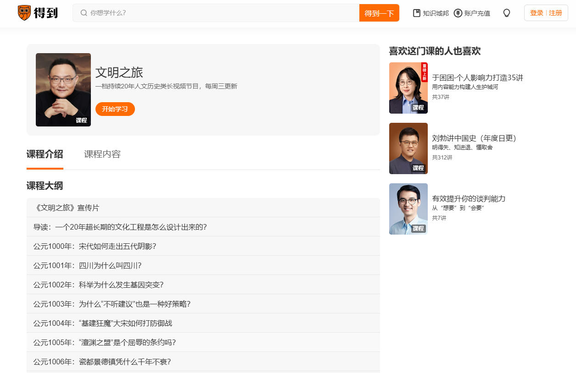Open 知识城邦 bookmark icon
The height and width of the screenshot is (373, 576).
417,13
